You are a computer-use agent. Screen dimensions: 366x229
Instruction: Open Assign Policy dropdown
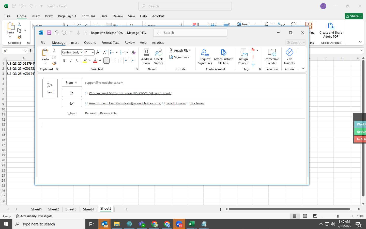tap(243, 57)
